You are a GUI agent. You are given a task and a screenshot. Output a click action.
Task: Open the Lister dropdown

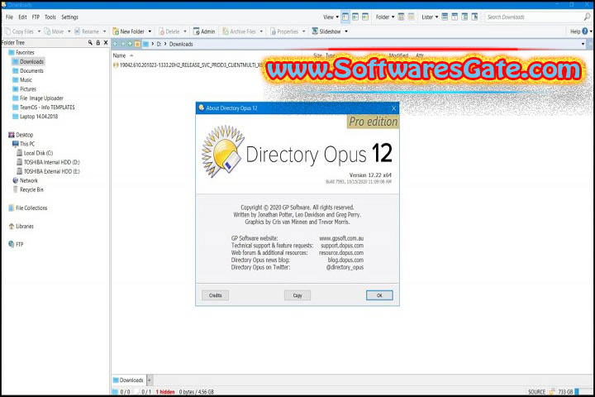[x=430, y=17]
